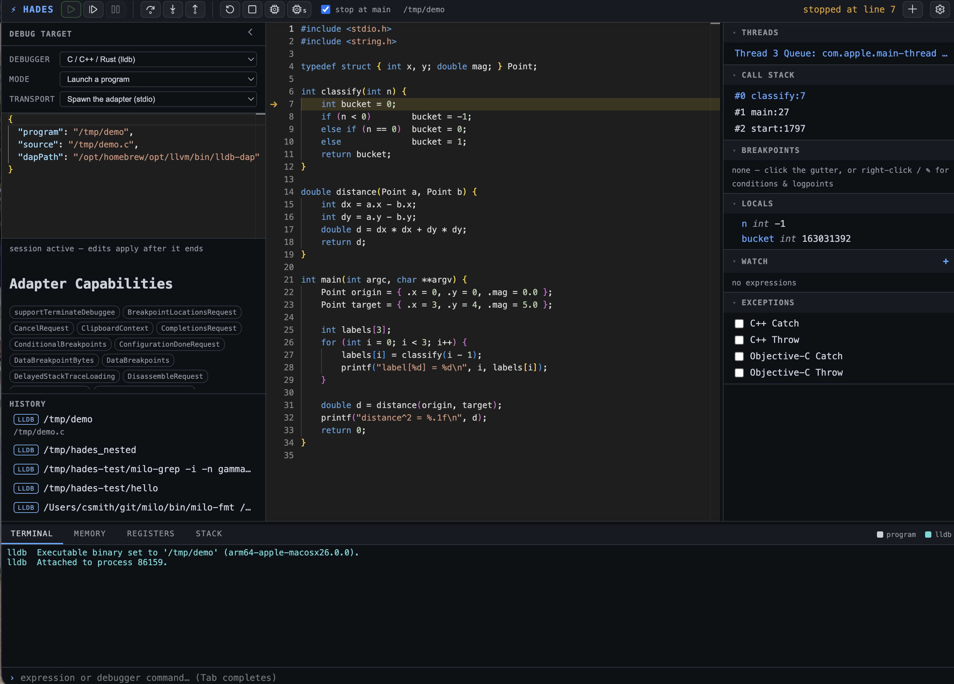The height and width of the screenshot is (684, 954).
Task: Select stack frame #1 main:27
Action: pos(838,112)
